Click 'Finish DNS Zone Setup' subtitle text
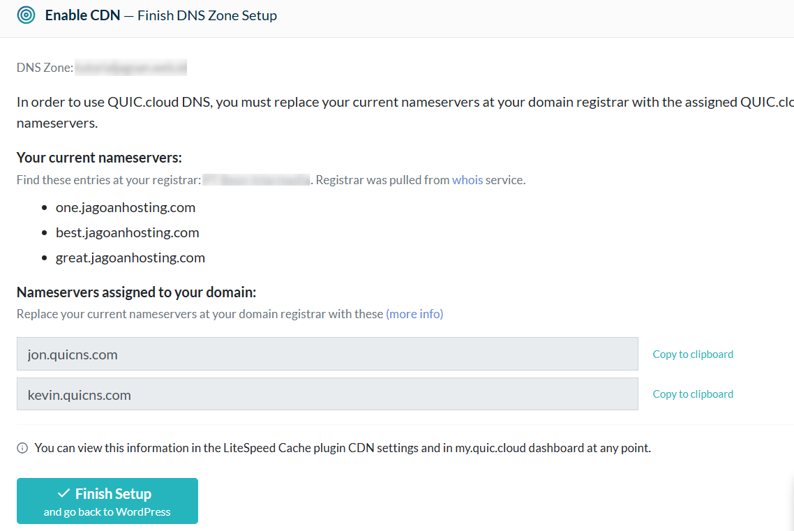Viewport: 794px width, 531px height. [207, 15]
